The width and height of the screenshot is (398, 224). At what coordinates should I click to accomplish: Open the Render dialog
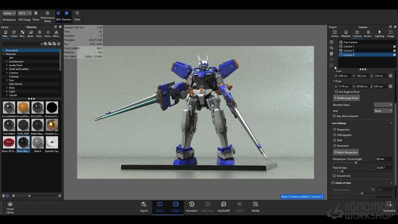coord(256,207)
